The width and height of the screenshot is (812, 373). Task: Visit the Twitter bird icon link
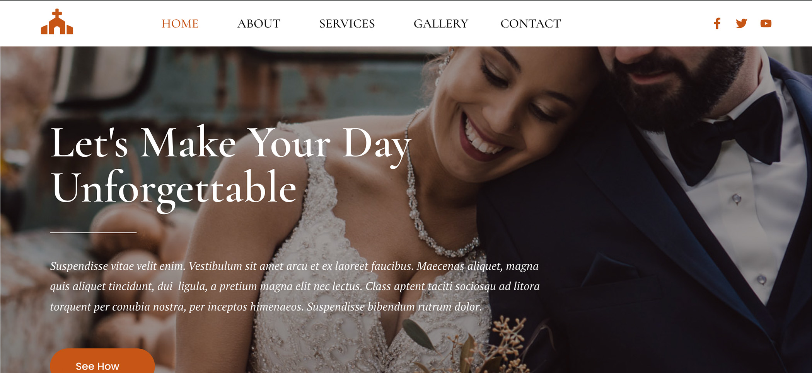pos(741,24)
